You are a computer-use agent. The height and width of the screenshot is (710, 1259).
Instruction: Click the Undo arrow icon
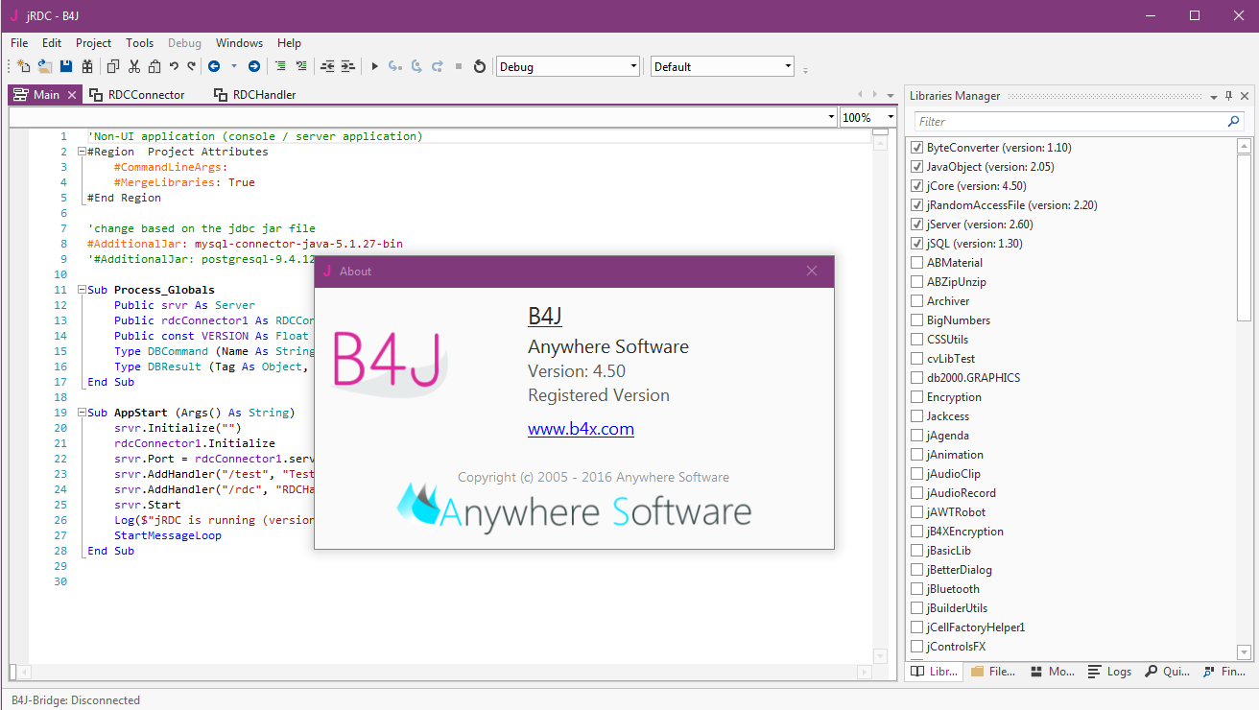click(174, 66)
